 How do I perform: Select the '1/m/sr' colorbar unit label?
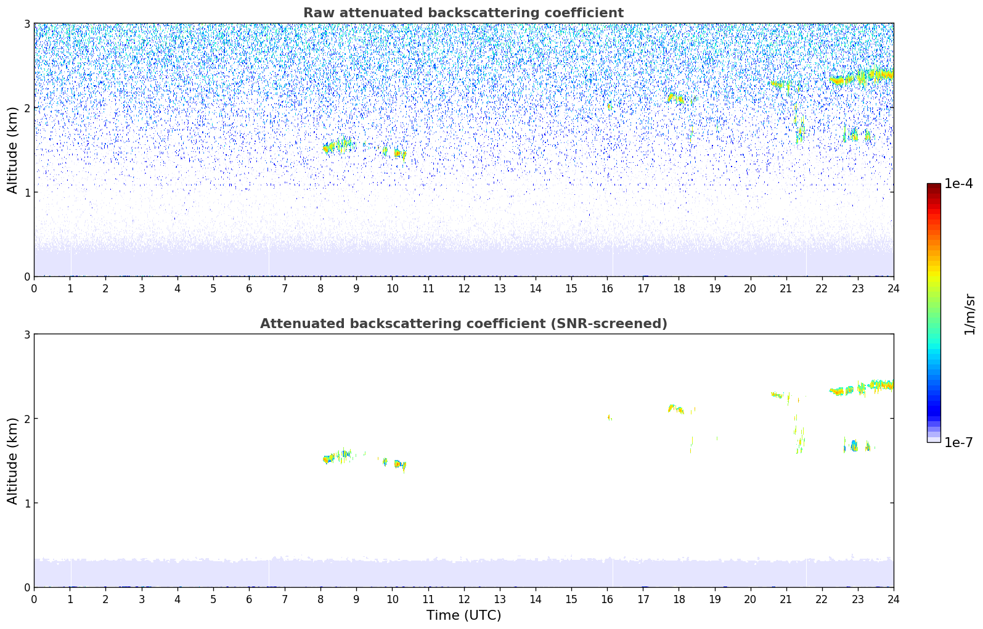click(969, 313)
